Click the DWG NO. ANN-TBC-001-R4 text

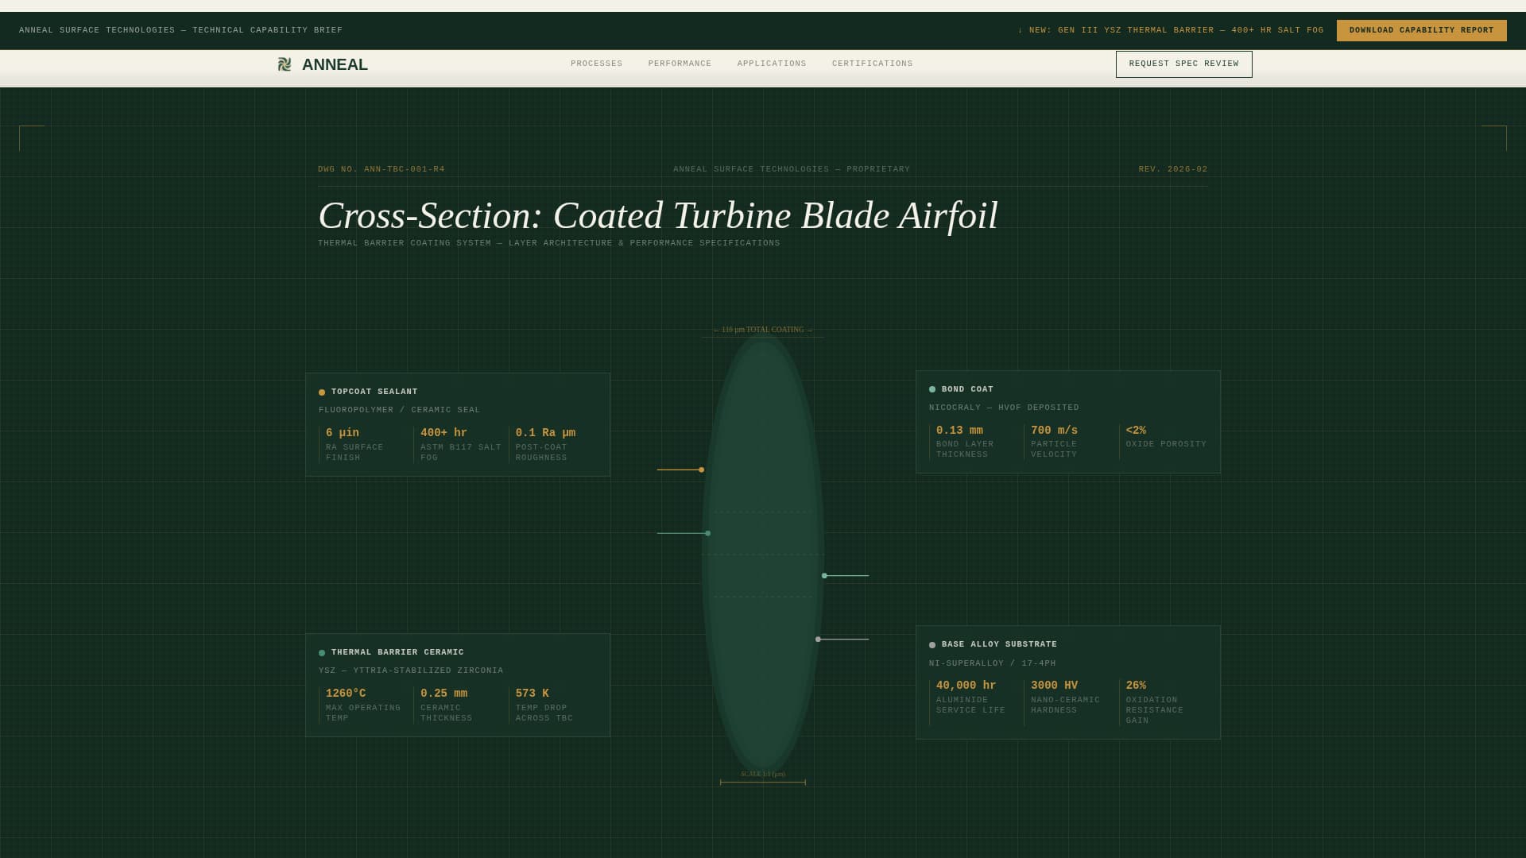coord(380,168)
